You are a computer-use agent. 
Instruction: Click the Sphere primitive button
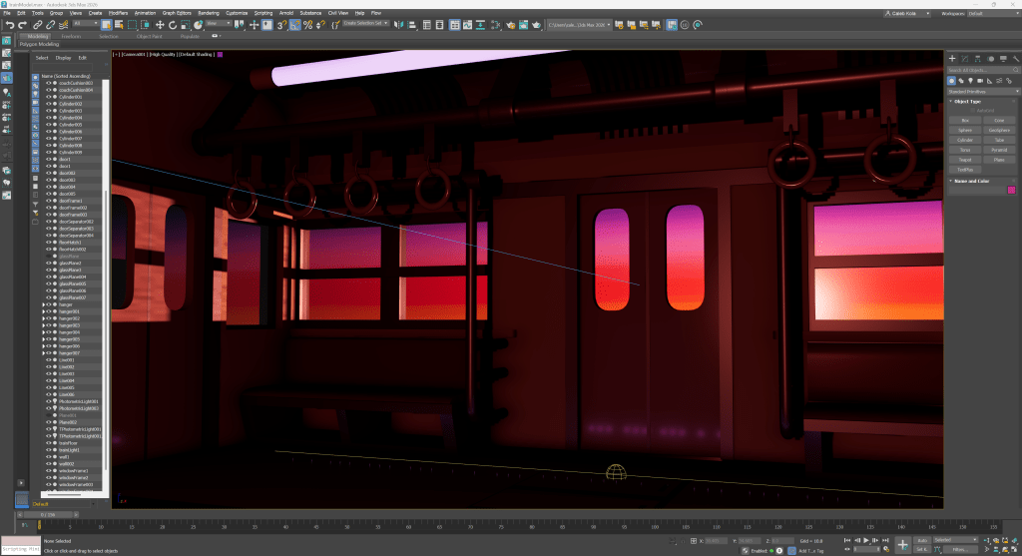point(964,130)
